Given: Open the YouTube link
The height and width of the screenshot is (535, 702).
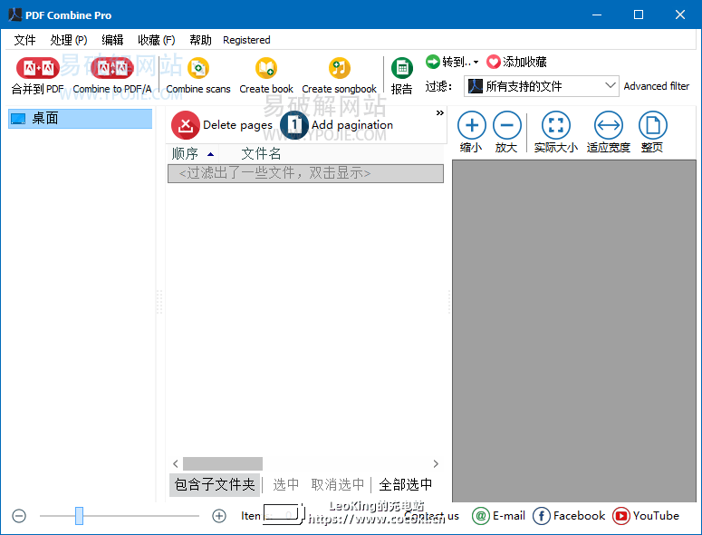Looking at the screenshot, I should coord(646,516).
